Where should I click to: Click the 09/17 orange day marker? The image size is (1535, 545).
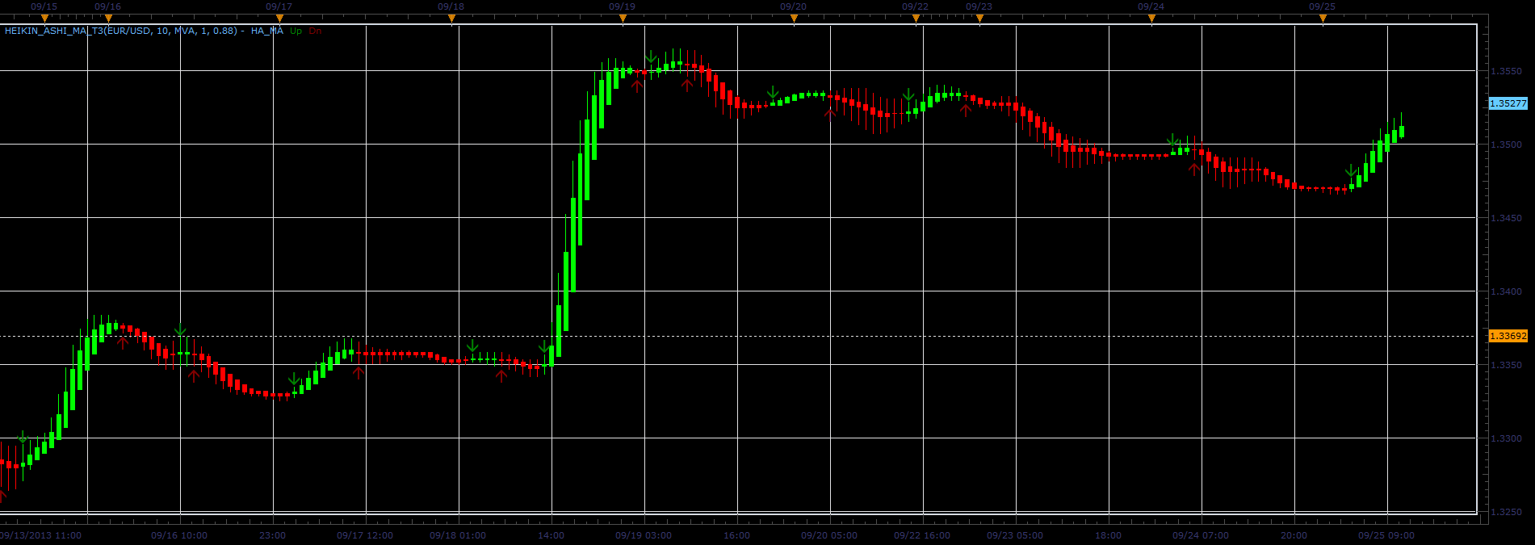coord(279,18)
